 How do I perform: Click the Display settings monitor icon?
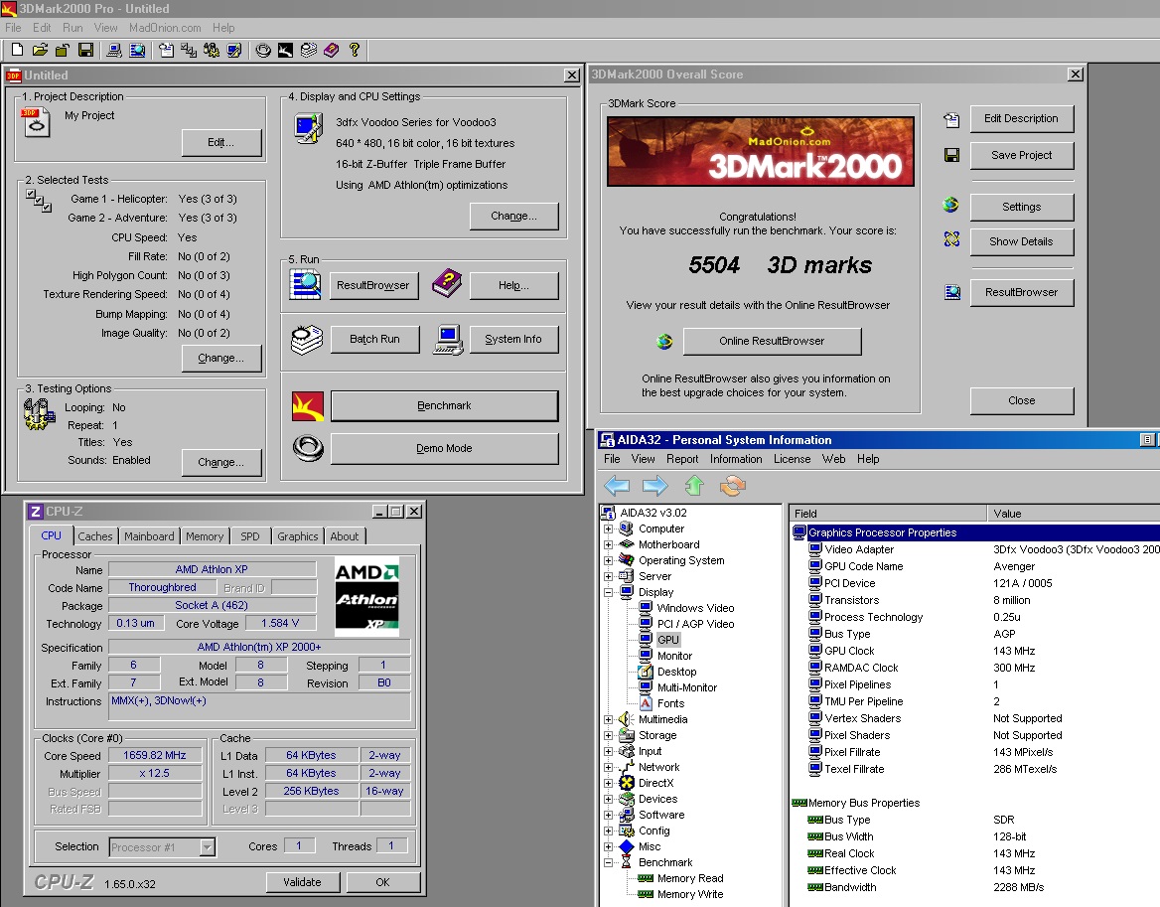coord(309,128)
